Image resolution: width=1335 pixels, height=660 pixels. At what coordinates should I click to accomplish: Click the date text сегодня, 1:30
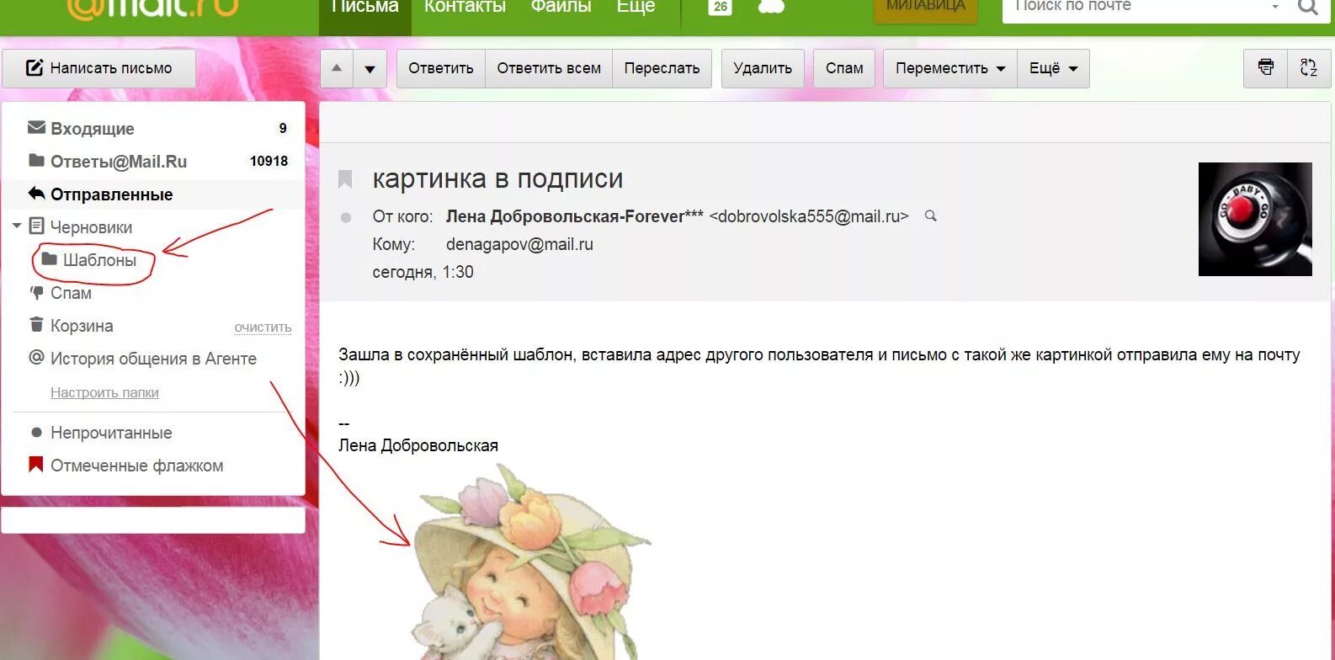[423, 272]
